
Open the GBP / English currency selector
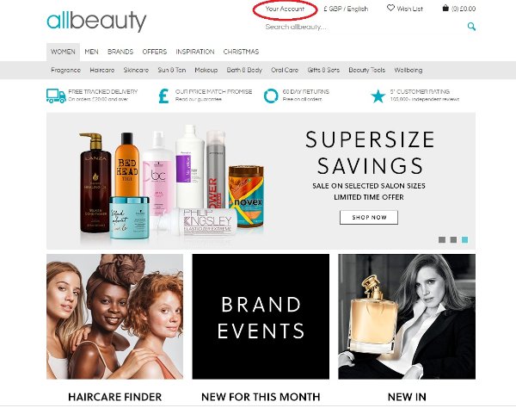(346, 9)
